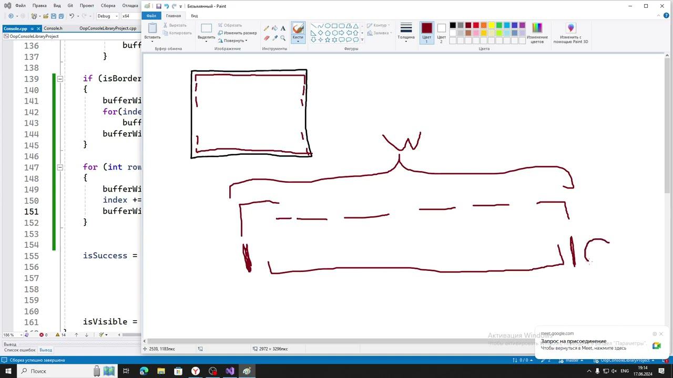Screen dimensions: 673x378
Task: Open the Правка menu in Visual Studio
Action: (x=39, y=6)
